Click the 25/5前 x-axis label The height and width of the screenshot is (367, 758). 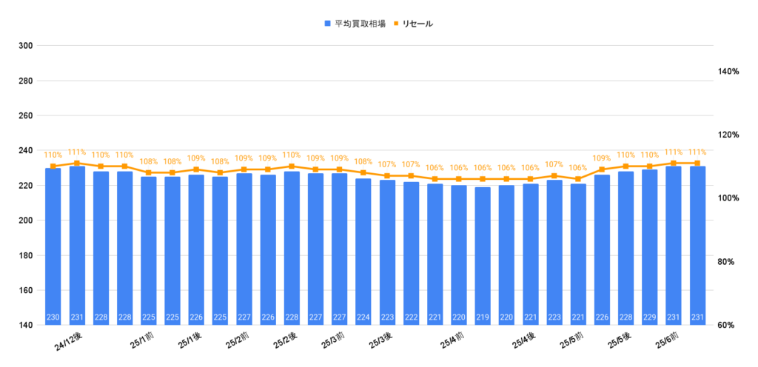coord(572,341)
